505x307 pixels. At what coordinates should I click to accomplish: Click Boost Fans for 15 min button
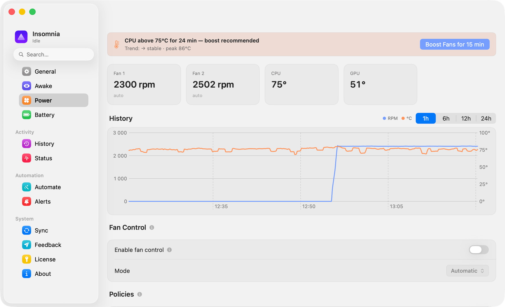454,44
